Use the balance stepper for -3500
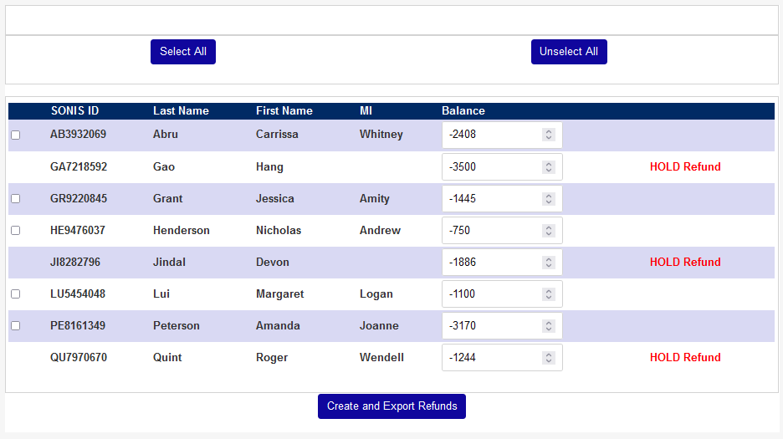 [x=548, y=166]
